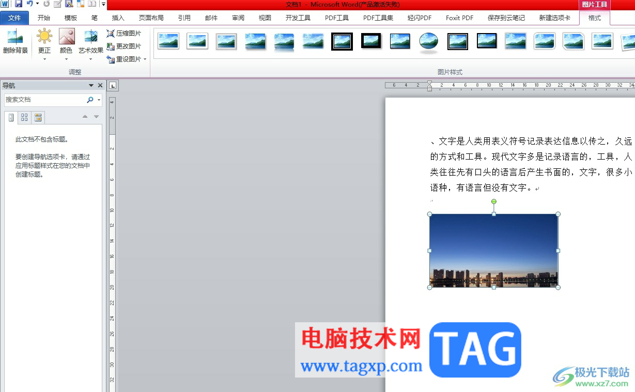Switch to the 页面布局 ribbon tab
The height and width of the screenshot is (392, 635).
pos(151,18)
